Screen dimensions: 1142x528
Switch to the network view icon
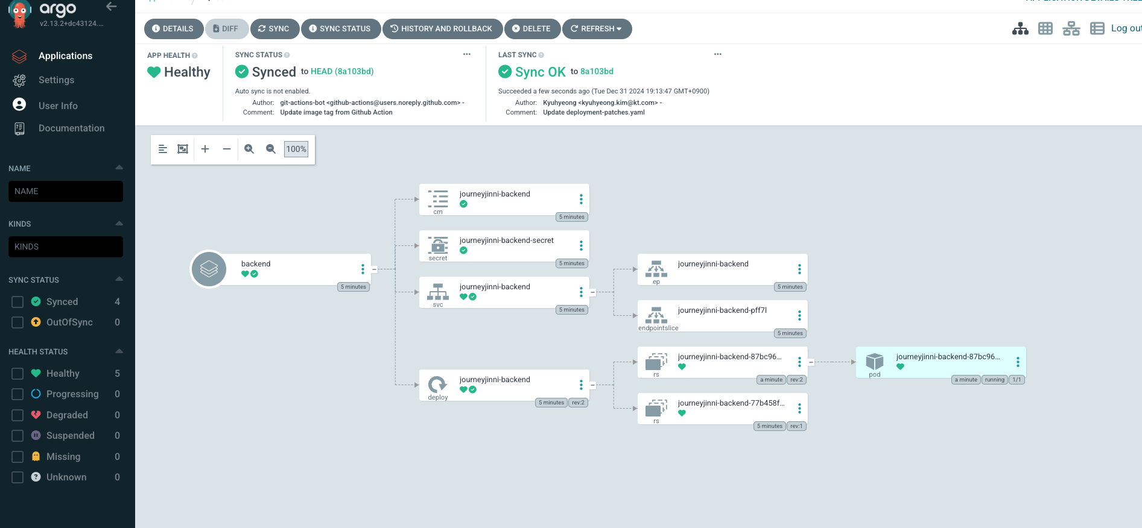click(1071, 28)
